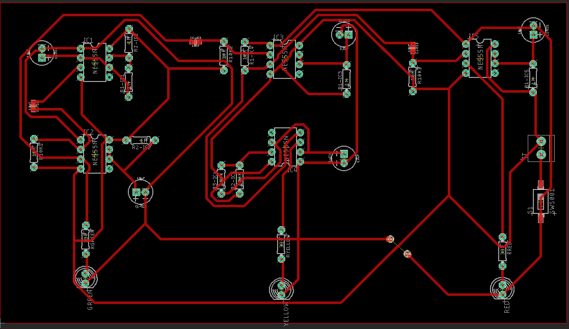Click the "IC1" name label

tap(88, 40)
